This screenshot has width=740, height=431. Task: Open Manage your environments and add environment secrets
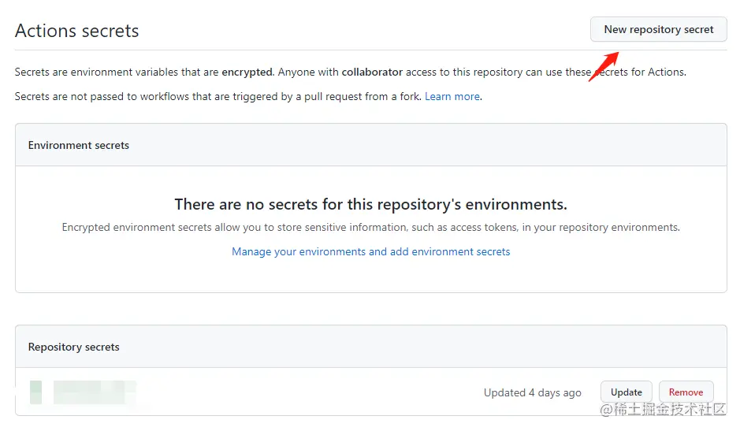pos(370,252)
